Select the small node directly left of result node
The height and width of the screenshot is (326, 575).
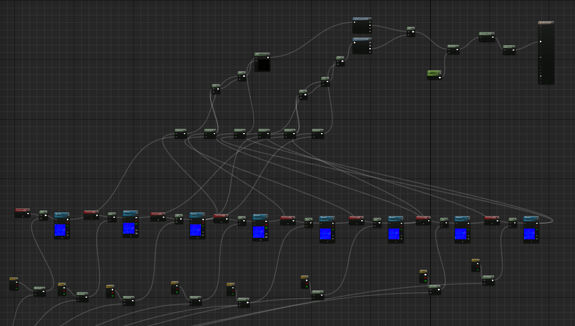(x=509, y=50)
